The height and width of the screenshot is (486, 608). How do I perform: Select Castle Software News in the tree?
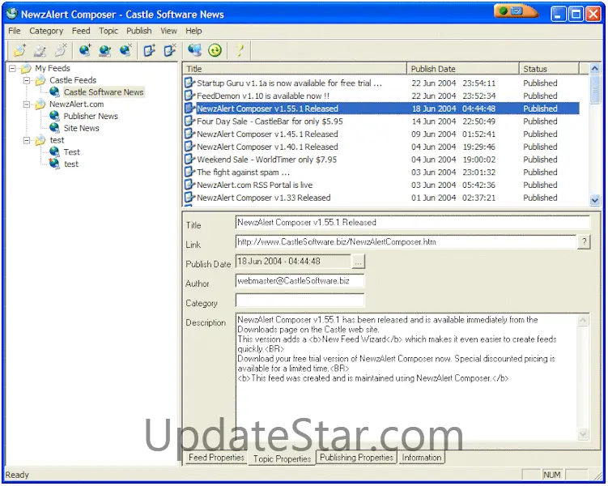point(103,92)
